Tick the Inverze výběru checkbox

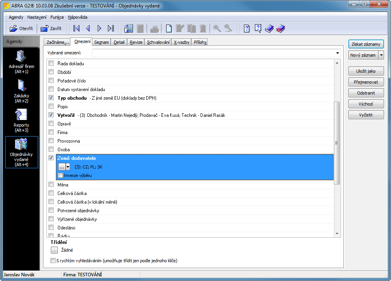pos(61,175)
